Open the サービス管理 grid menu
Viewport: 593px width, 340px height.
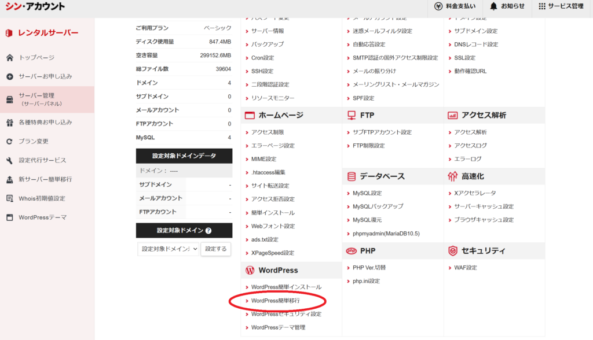(x=542, y=6)
